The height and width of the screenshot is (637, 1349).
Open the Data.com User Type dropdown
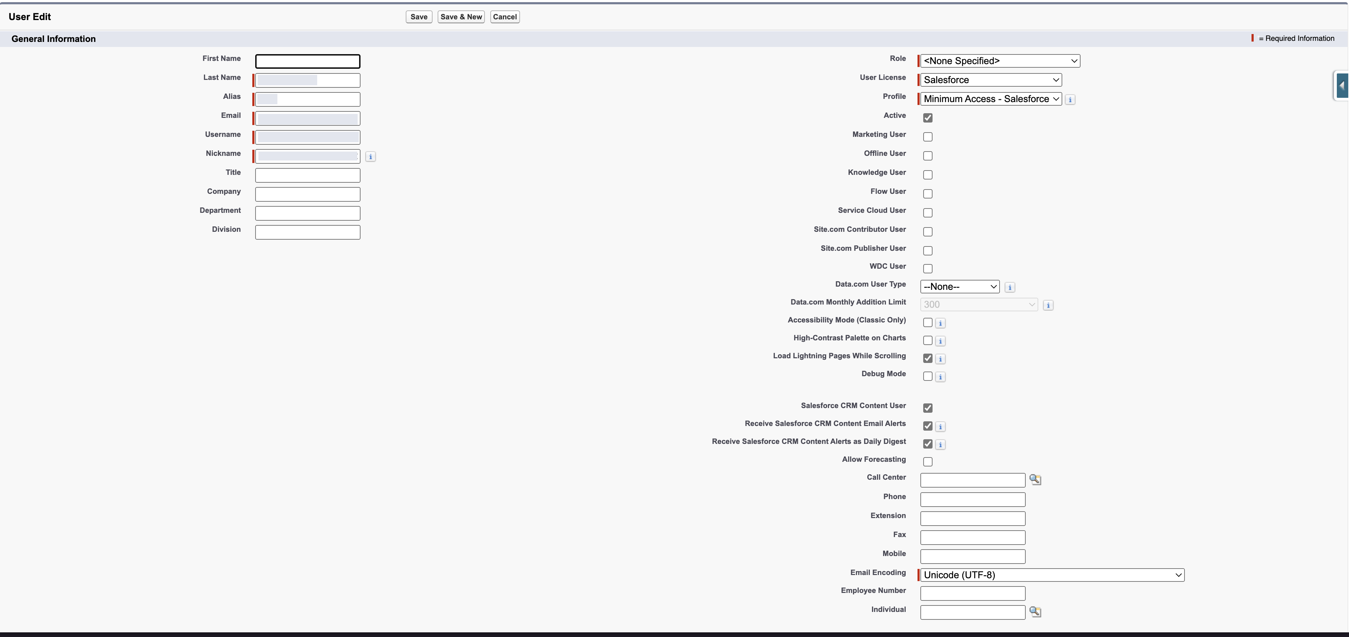pos(959,287)
